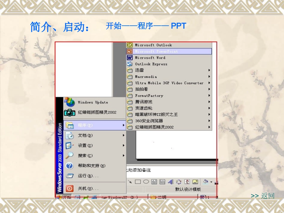
Task: Select the Arrow drawing tool
Action: [x=130, y=182]
